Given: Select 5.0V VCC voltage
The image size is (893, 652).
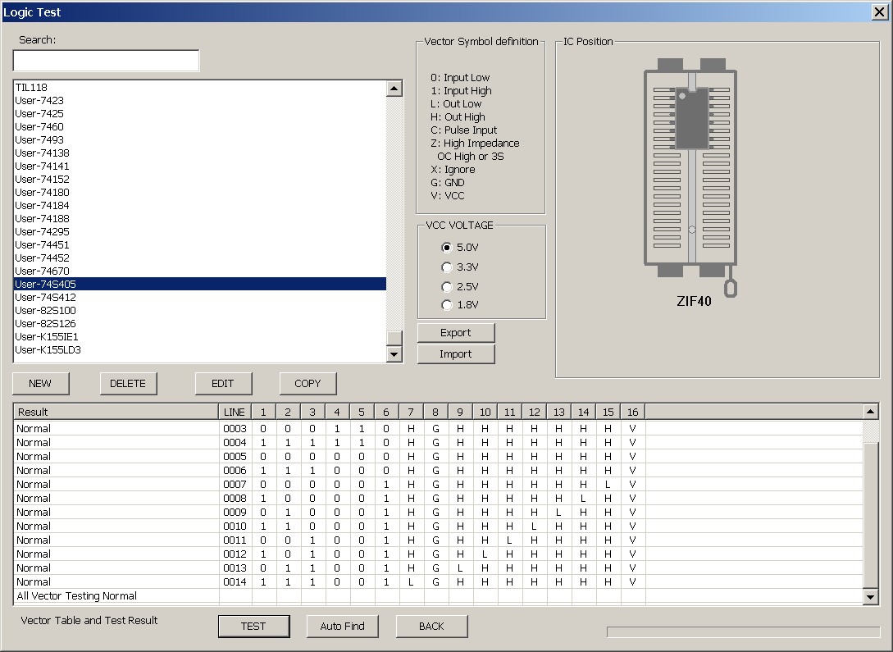Looking at the screenshot, I should [x=447, y=248].
